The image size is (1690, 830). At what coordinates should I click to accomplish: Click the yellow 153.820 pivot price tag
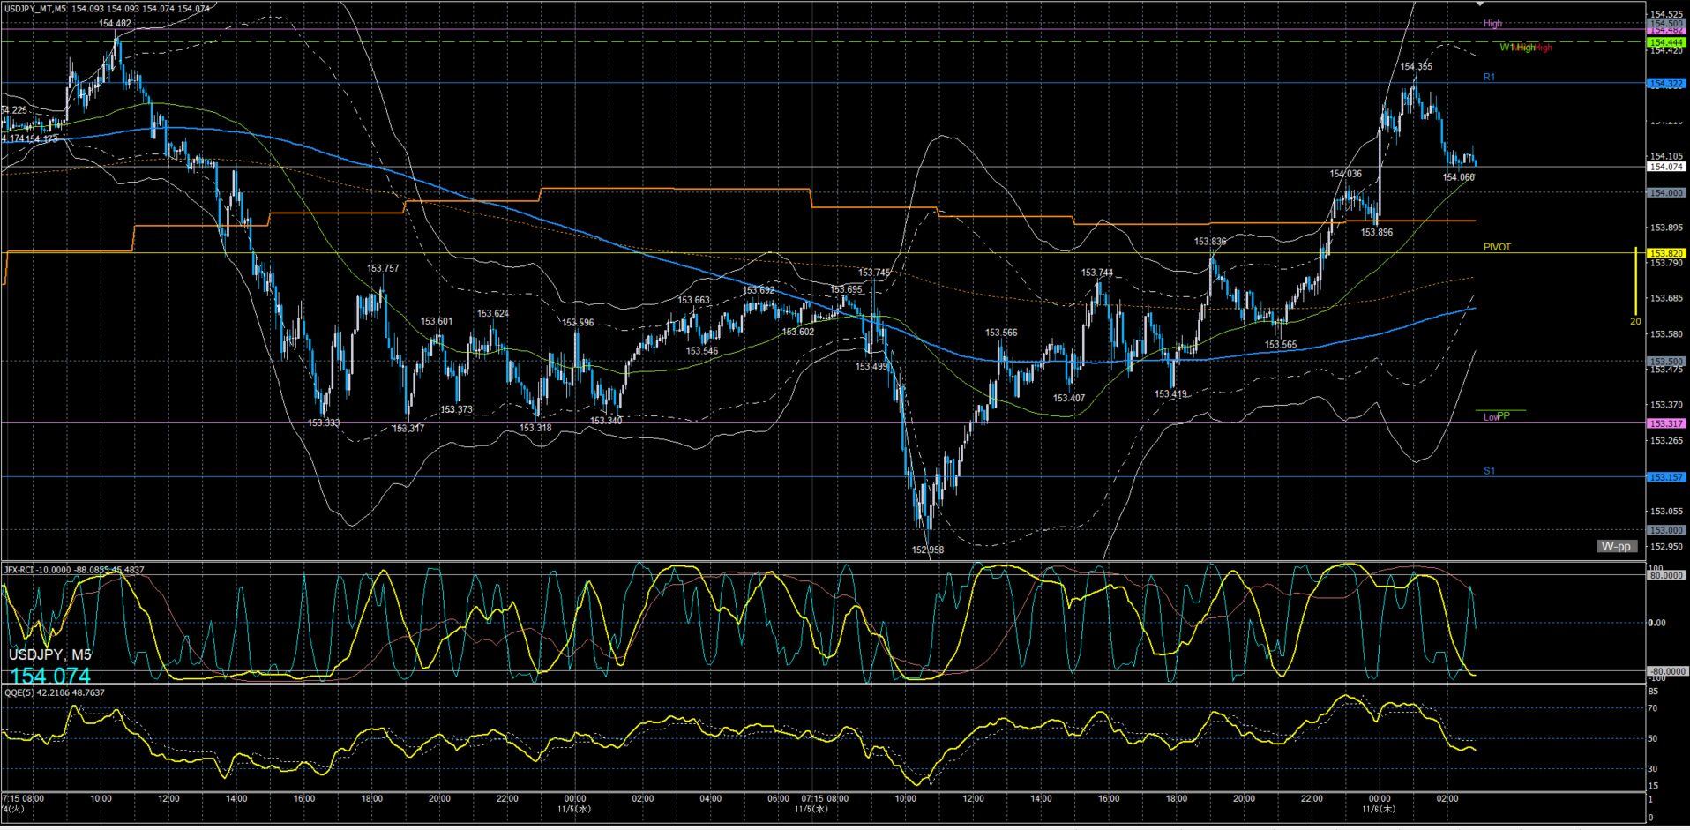(x=1666, y=254)
